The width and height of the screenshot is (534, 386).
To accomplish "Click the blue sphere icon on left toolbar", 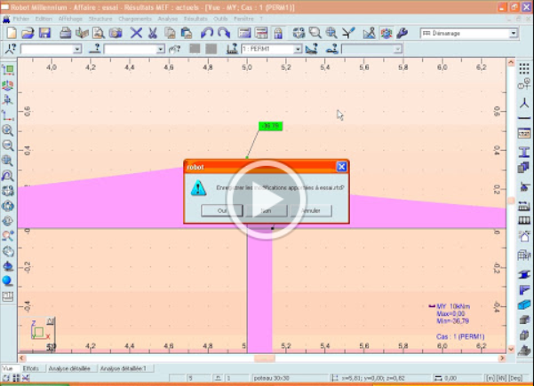I will 8,280.
